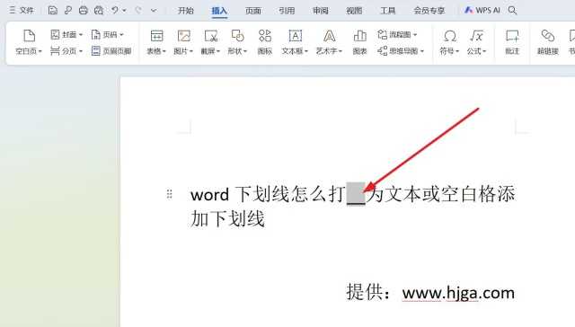Expand the customize quick access chevron

[x=154, y=11]
